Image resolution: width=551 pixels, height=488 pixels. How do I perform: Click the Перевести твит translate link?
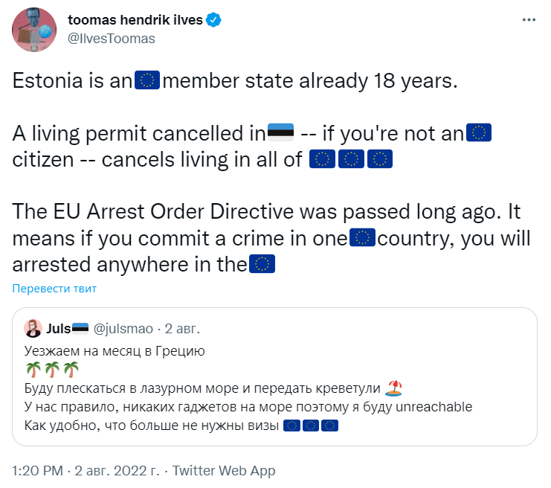coord(54,289)
